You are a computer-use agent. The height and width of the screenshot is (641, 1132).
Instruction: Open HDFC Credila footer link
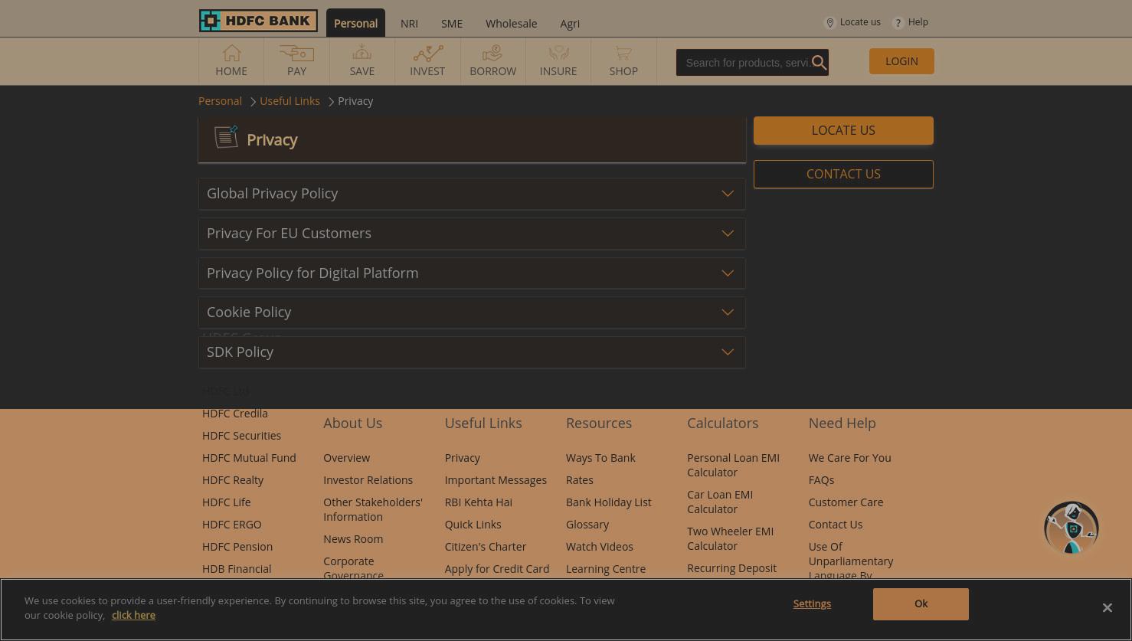pyautogui.click(x=235, y=414)
